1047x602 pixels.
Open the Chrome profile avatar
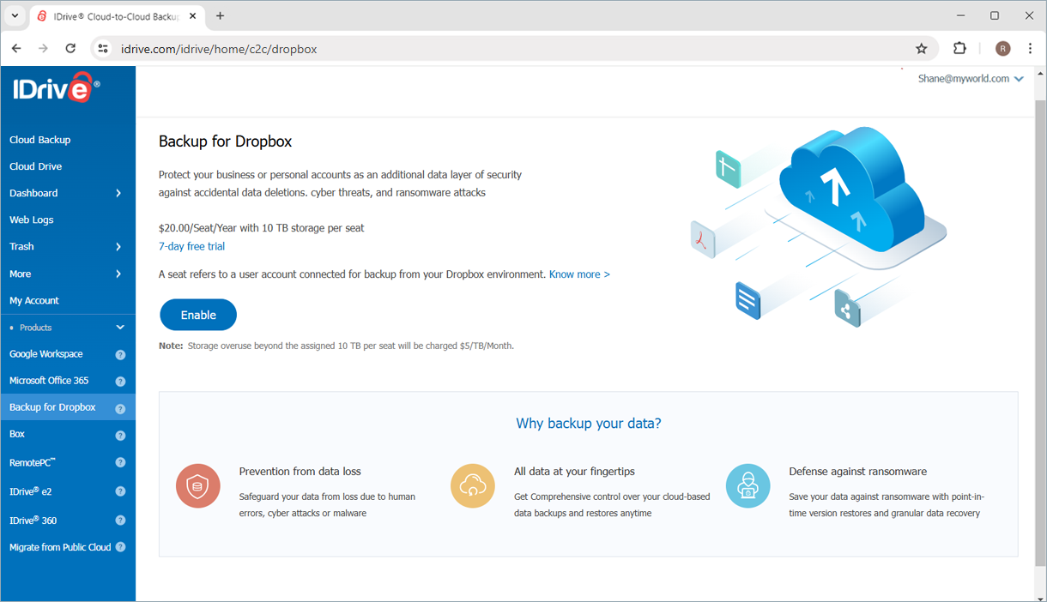(x=1002, y=49)
